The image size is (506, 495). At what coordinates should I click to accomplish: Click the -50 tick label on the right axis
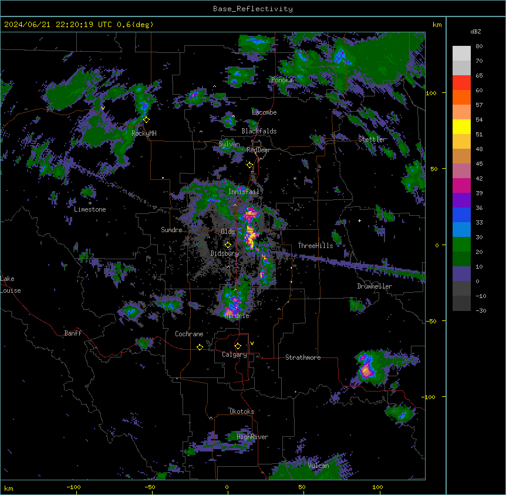(x=431, y=321)
